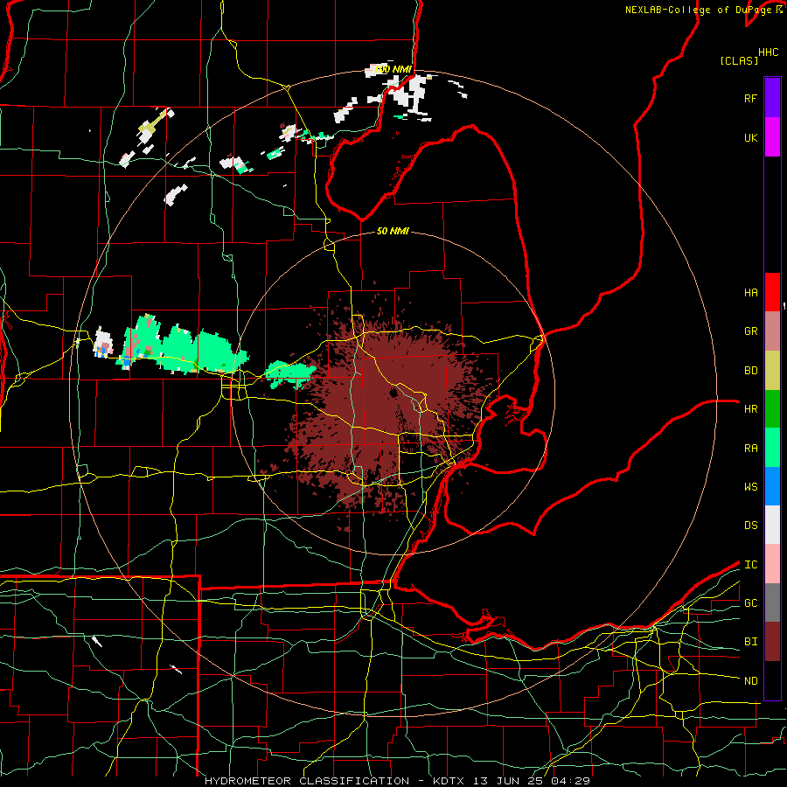Click the dusty pink GR legend swatch

pos(772,331)
